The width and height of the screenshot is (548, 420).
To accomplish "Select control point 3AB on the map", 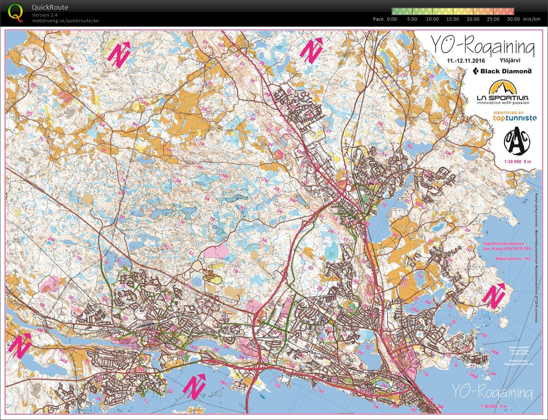I will coord(494,351).
